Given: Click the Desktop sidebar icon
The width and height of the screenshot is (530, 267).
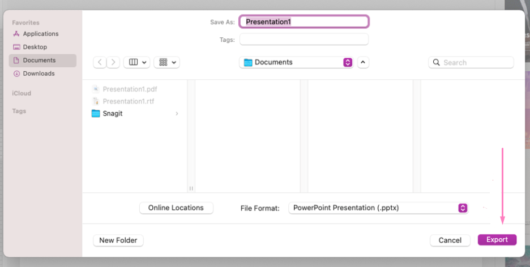Looking at the screenshot, I should 16,47.
